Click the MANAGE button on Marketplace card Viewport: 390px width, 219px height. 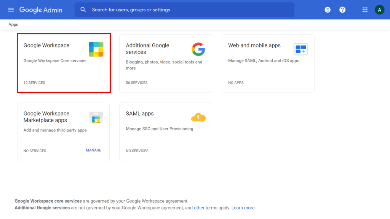94,150
